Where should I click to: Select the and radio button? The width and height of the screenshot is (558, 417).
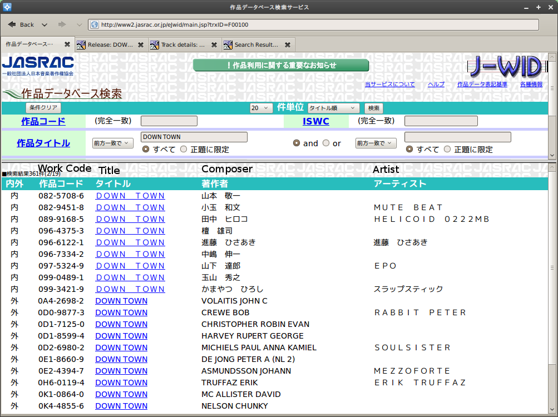tap(297, 143)
